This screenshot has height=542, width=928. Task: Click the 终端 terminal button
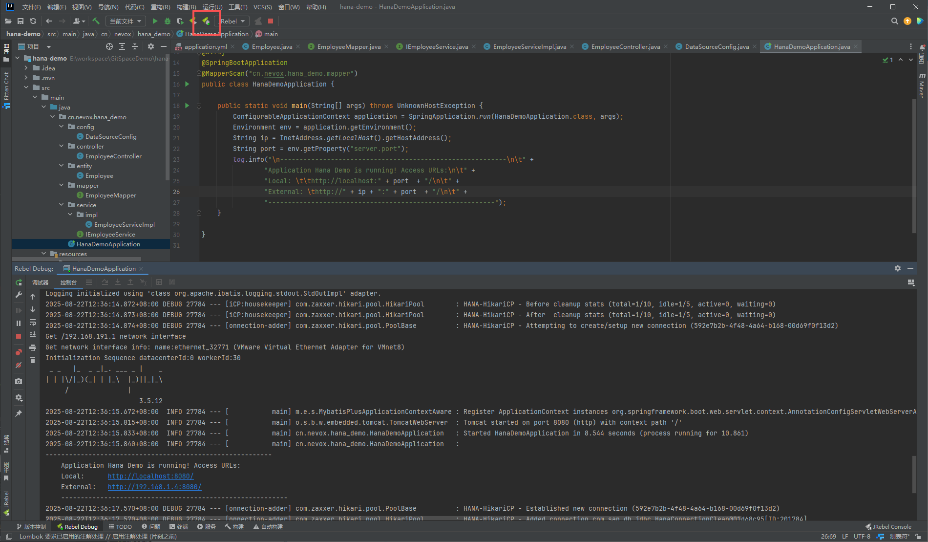point(179,527)
